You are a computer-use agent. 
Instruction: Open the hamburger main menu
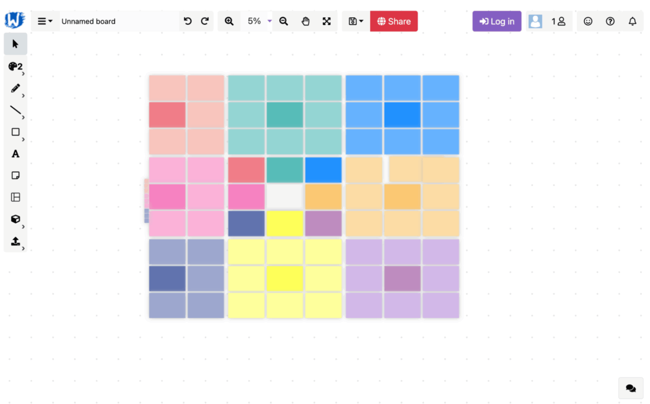pos(45,21)
